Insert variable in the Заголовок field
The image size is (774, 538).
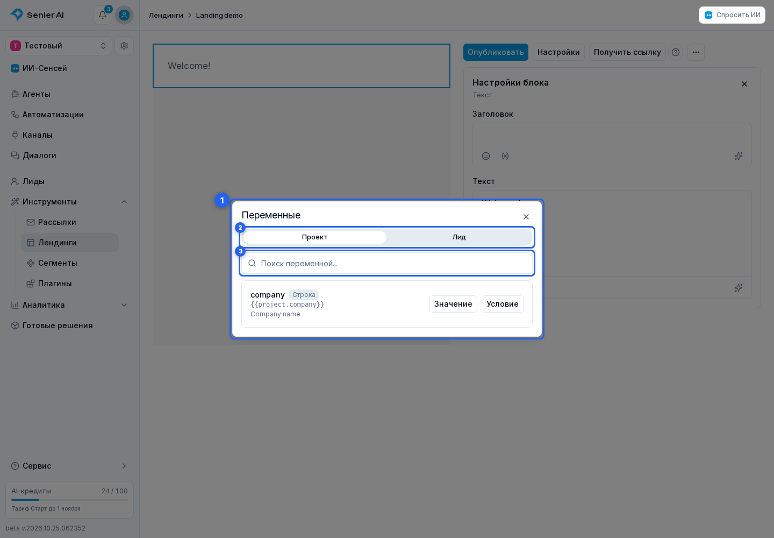pos(505,156)
